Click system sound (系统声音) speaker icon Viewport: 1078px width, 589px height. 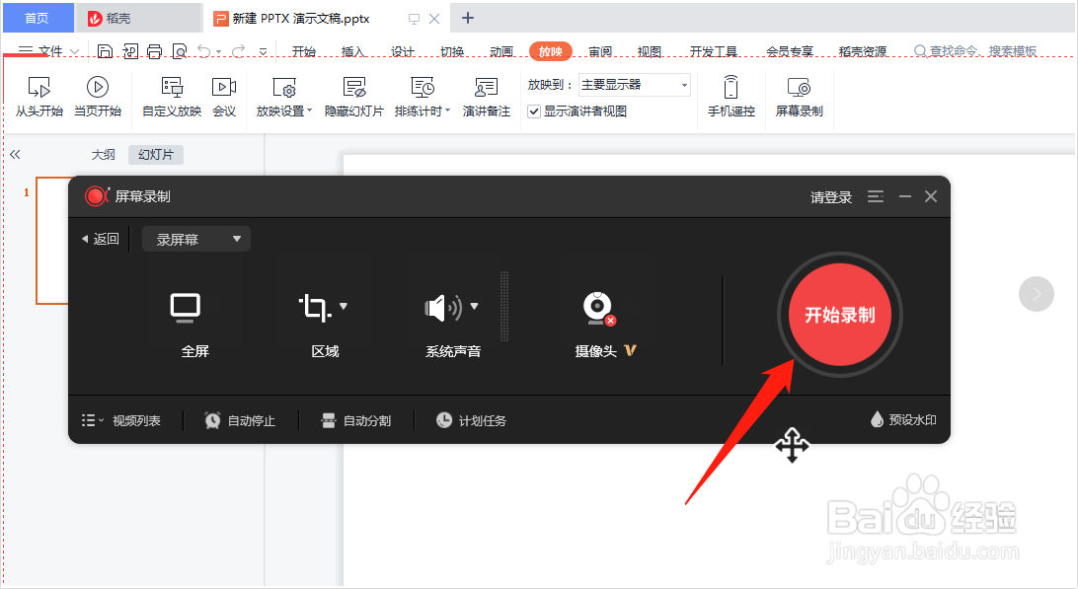(x=442, y=308)
